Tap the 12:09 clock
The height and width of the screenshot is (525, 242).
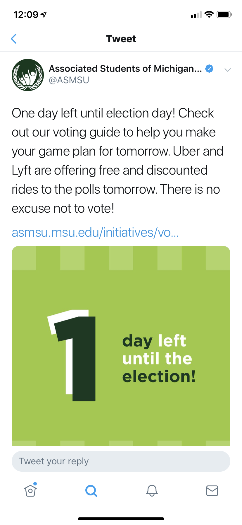[x=26, y=14]
